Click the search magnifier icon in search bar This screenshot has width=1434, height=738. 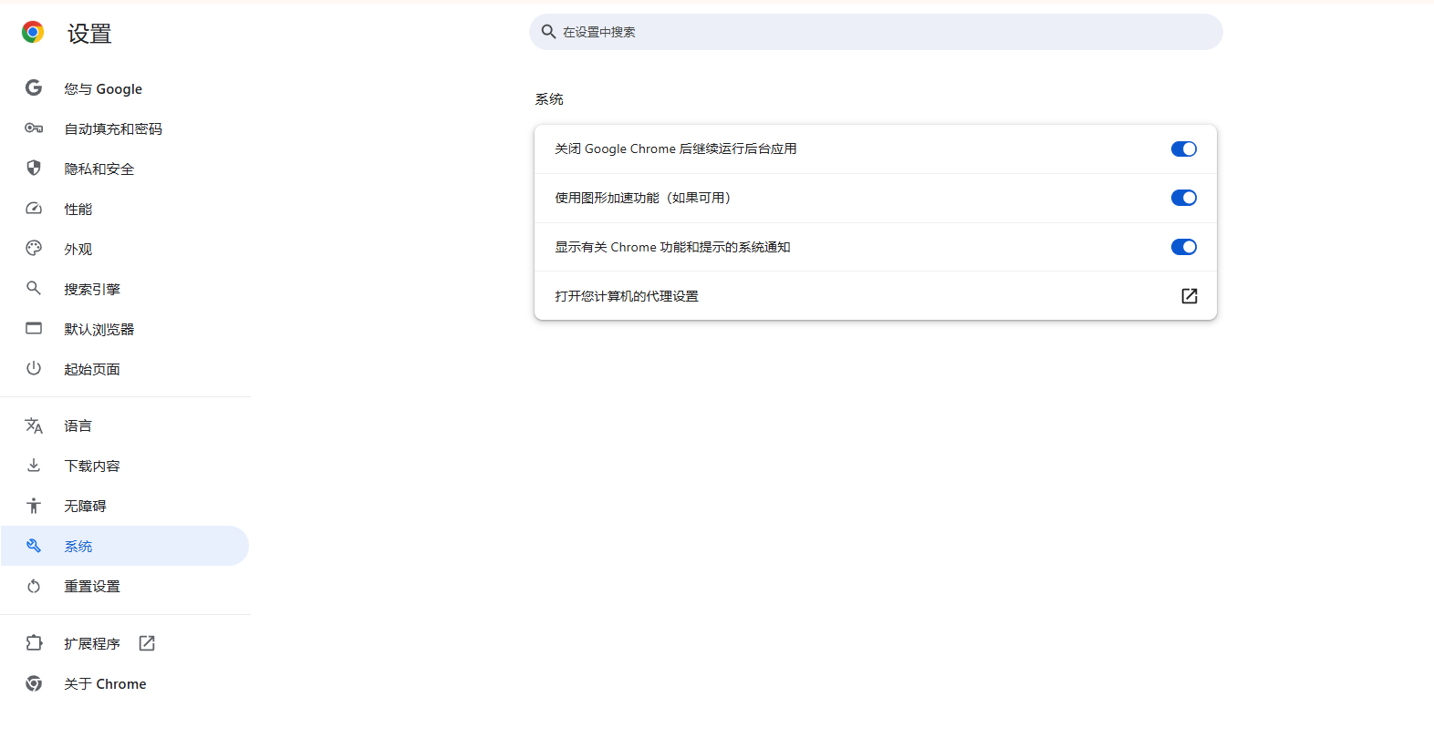pos(548,32)
